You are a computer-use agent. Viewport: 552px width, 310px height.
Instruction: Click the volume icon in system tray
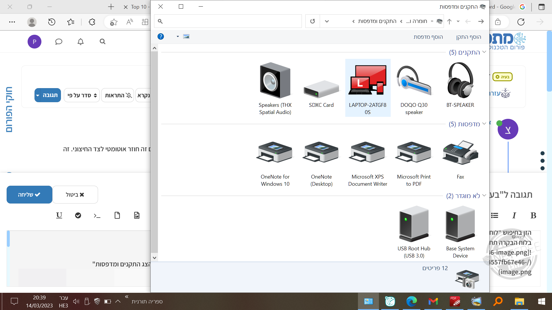pyautogui.click(x=76, y=301)
